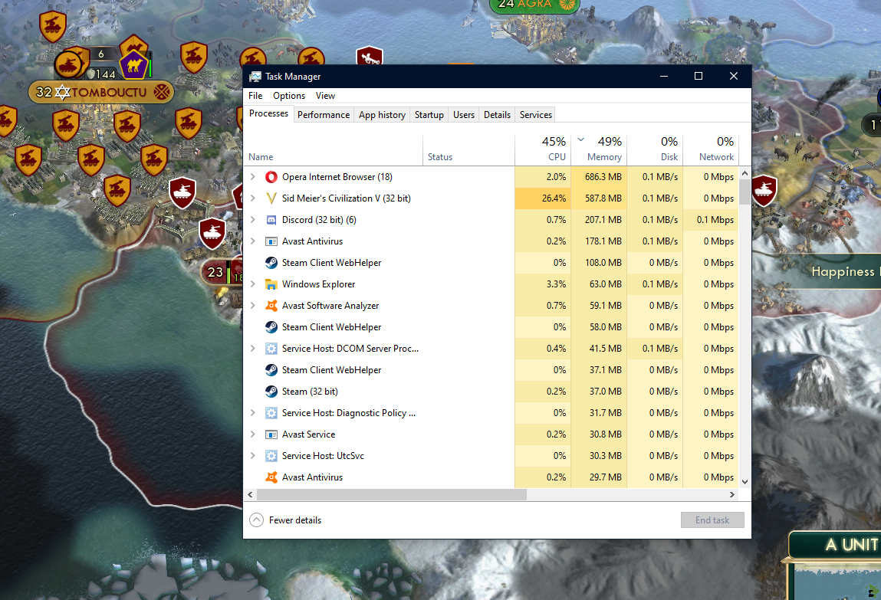
Task: Click the Avast Service process icon
Action: (x=271, y=434)
